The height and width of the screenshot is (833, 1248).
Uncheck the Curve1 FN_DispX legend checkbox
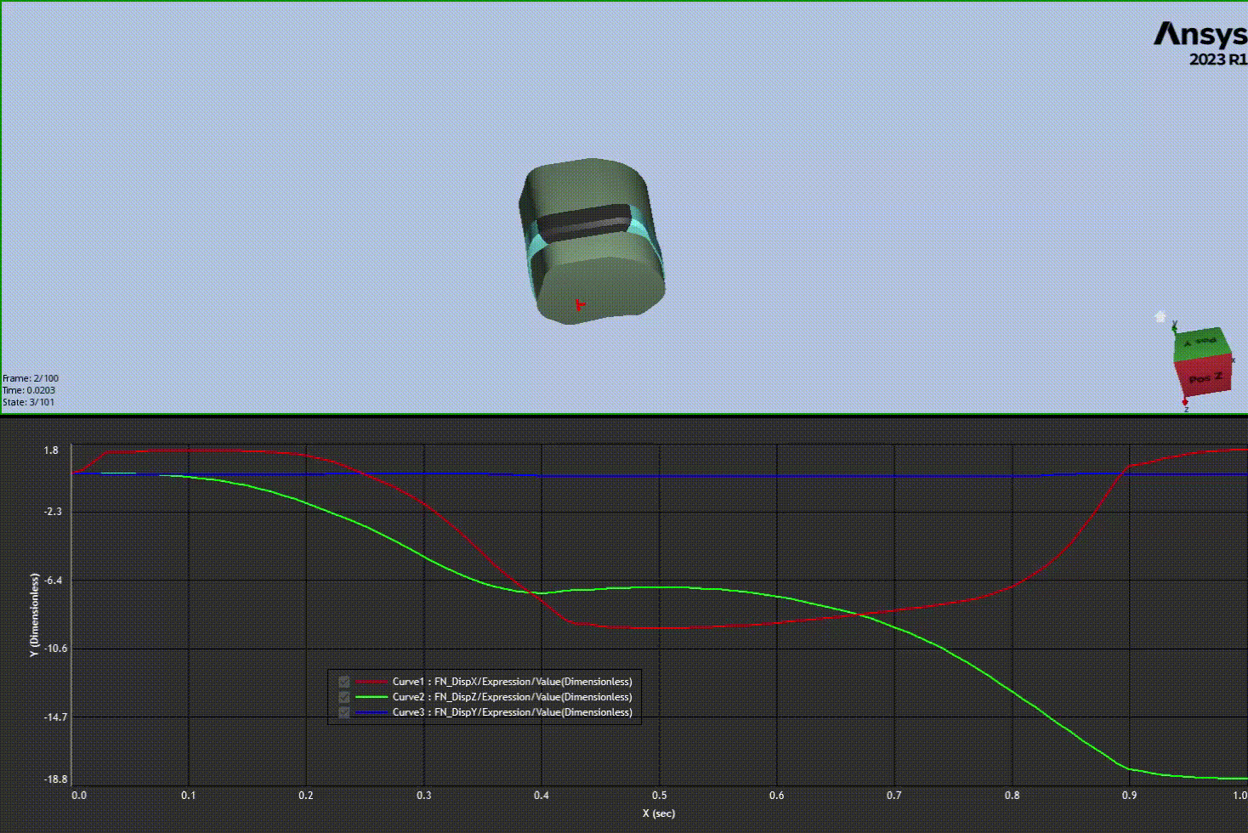tap(343, 681)
